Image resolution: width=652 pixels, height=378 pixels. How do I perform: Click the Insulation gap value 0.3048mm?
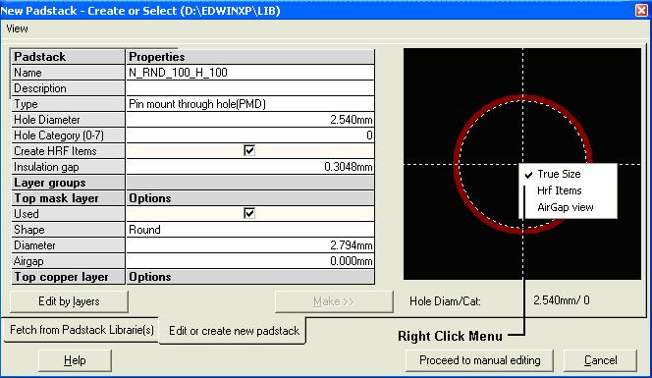pos(250,167)
